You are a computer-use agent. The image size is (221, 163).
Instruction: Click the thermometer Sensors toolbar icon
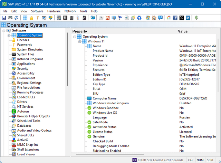(78, 18)
